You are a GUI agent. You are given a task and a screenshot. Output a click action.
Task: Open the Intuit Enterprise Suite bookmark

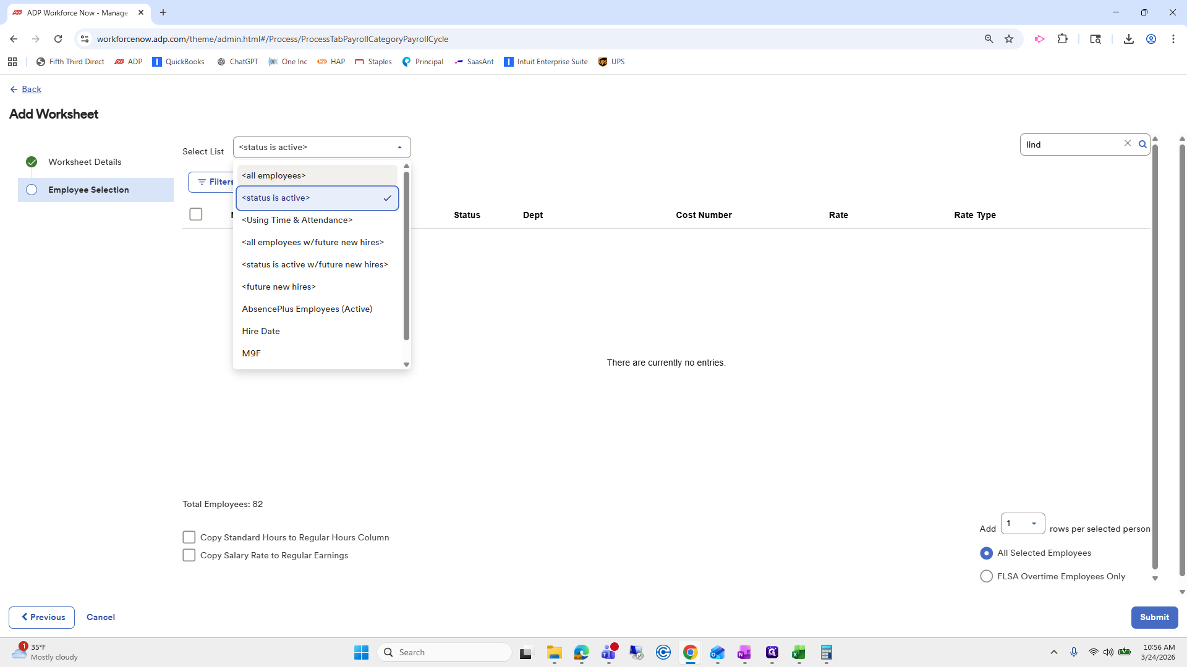point(546,62)
